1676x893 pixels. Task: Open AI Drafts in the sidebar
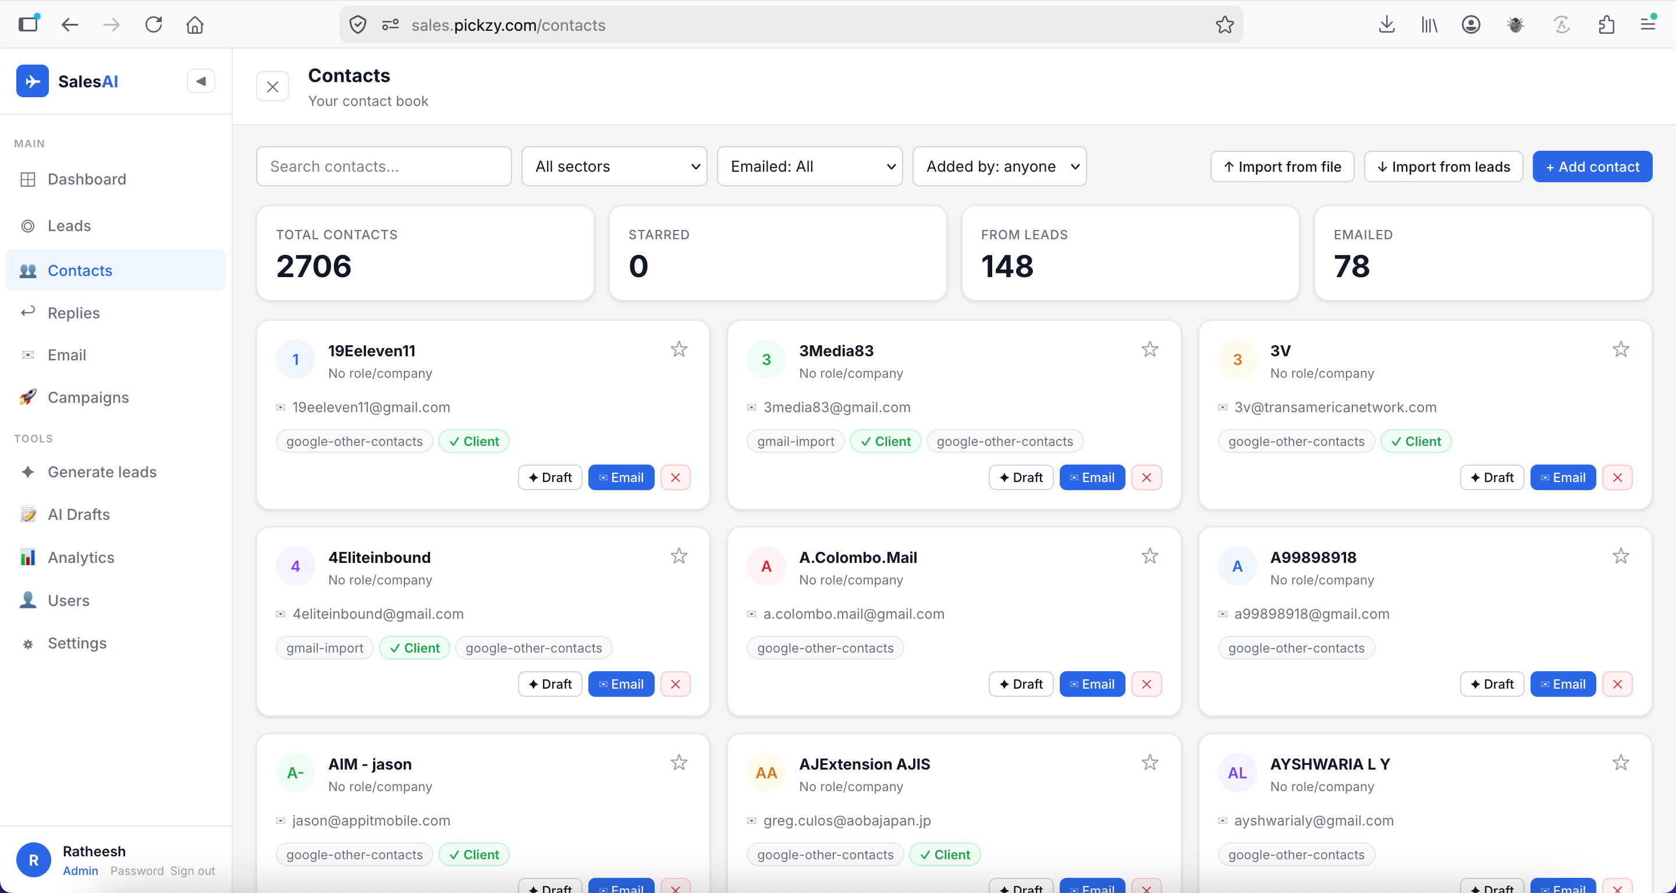(116, 515)
